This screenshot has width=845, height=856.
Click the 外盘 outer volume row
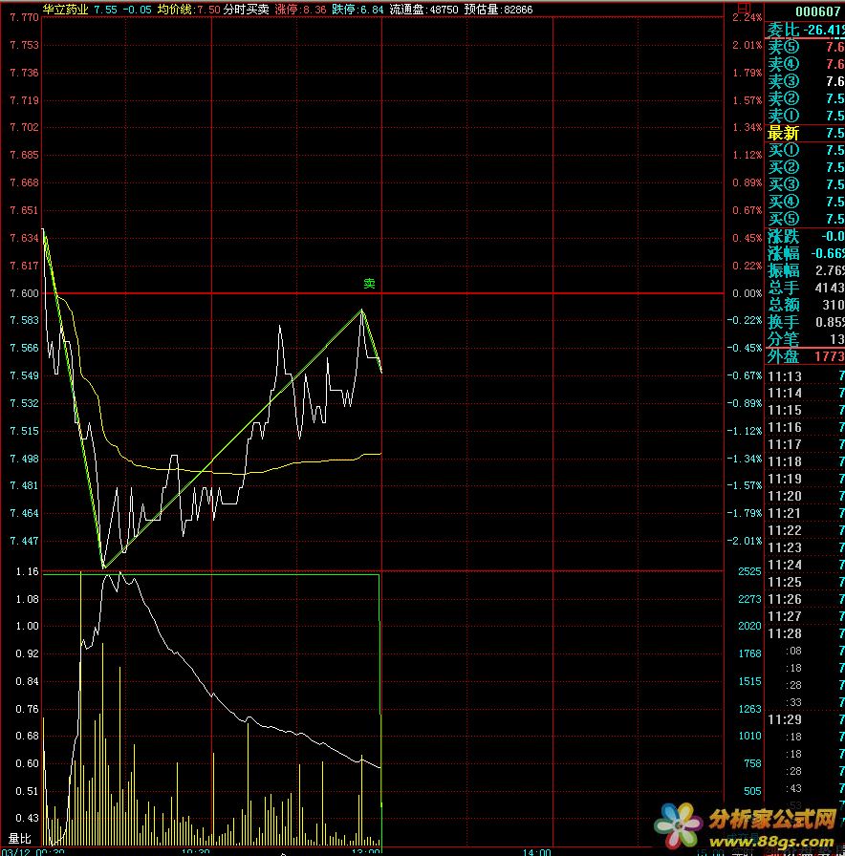(x=805, y=356)
